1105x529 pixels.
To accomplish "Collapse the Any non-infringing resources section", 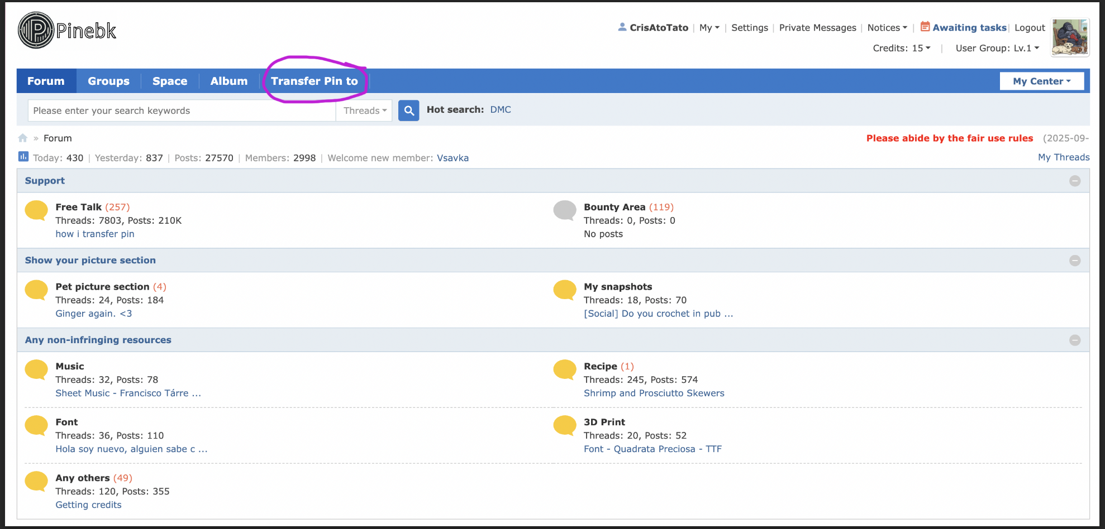I will (1075, 340).
